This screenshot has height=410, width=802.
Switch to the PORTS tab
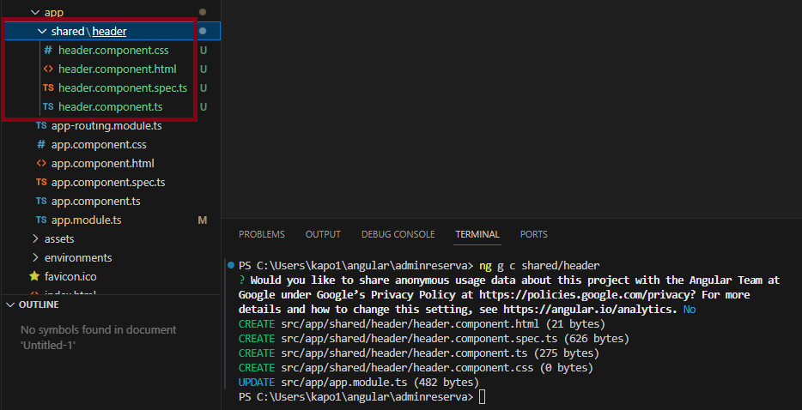pos(533,234)
